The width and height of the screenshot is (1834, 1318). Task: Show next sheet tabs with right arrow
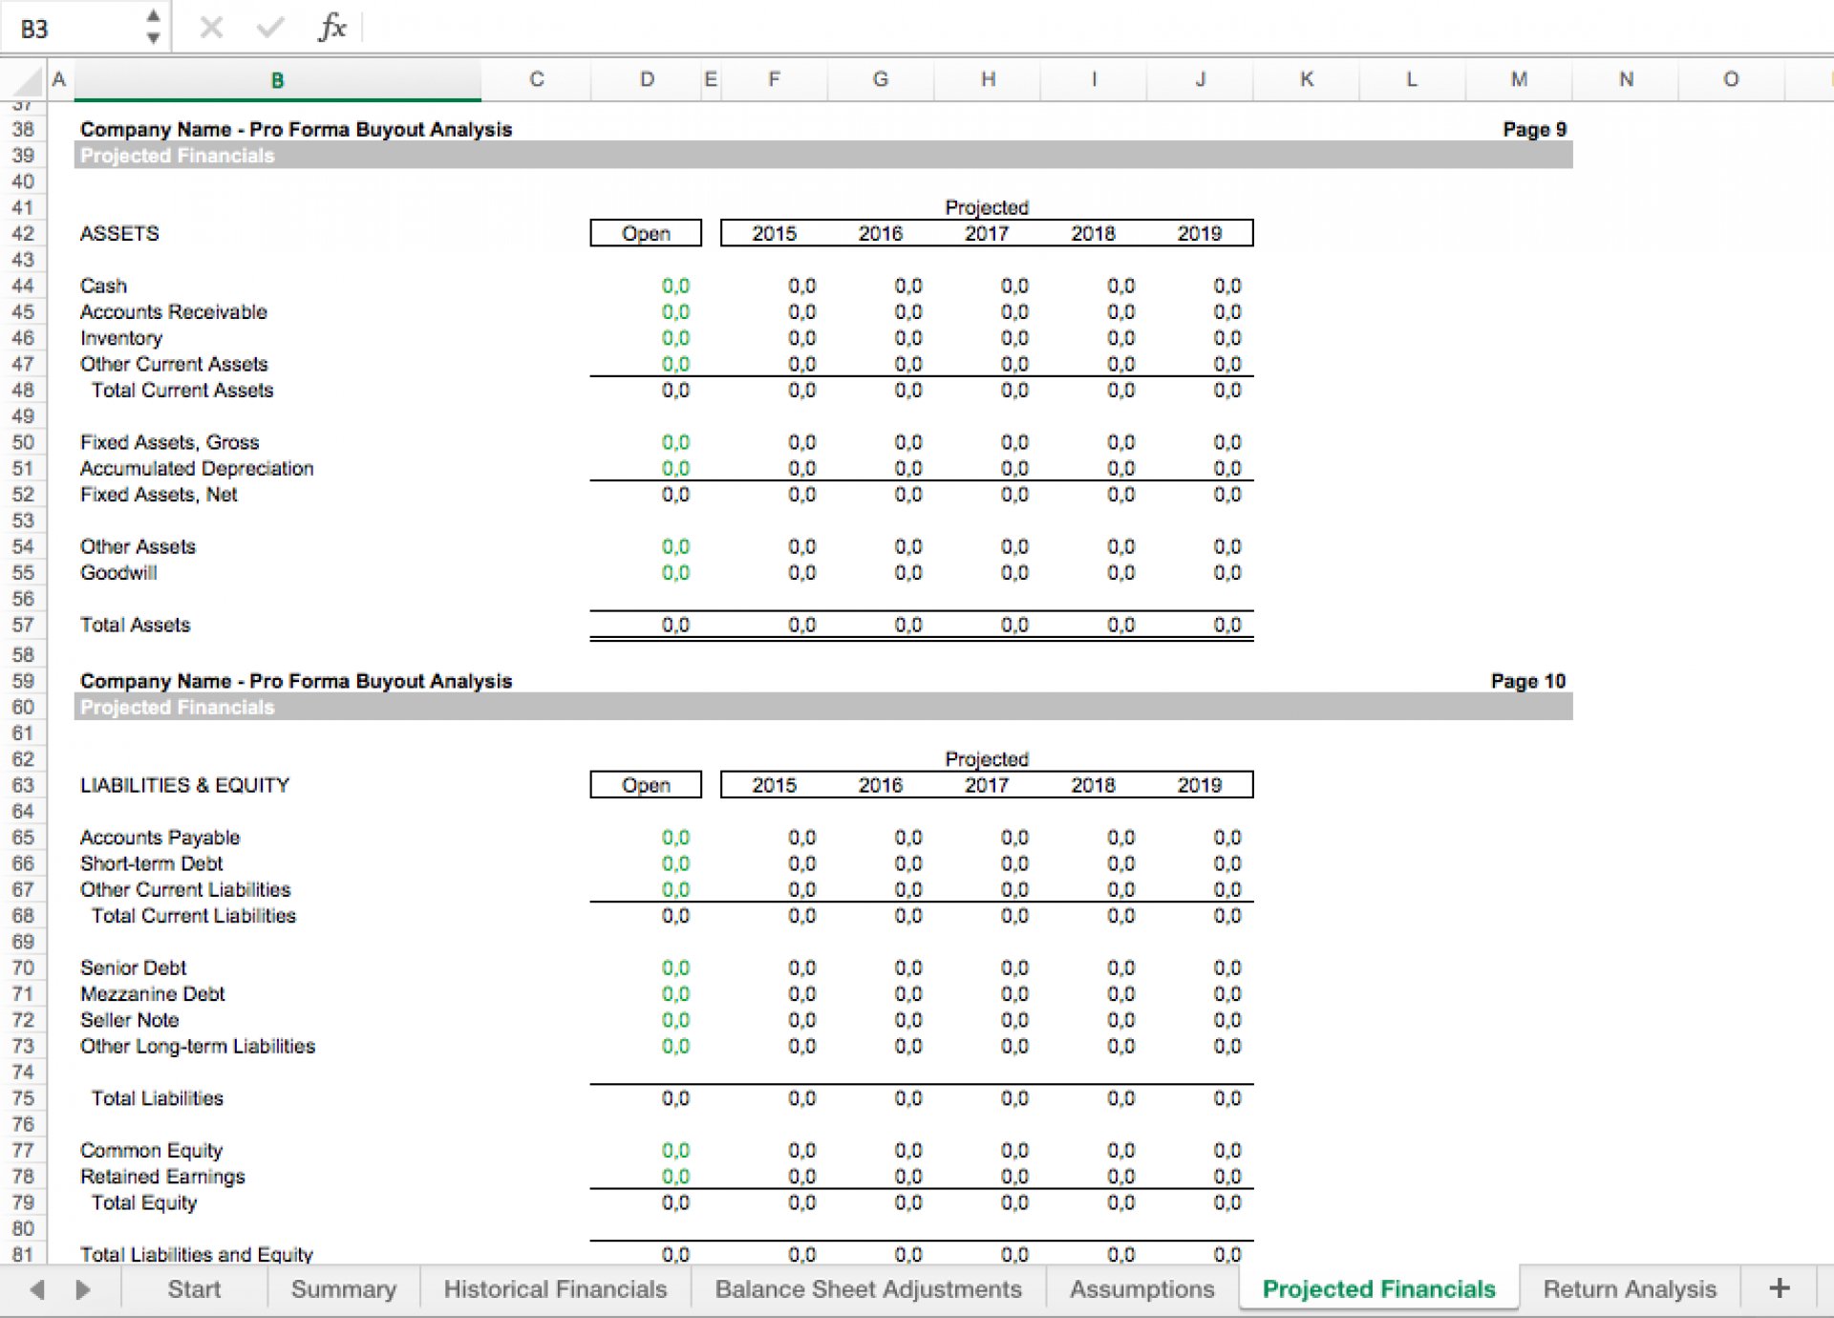(x=83, y=1288)
